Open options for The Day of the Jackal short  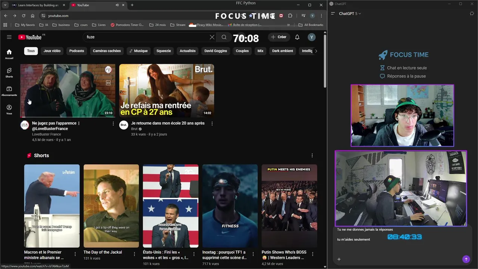134,254
